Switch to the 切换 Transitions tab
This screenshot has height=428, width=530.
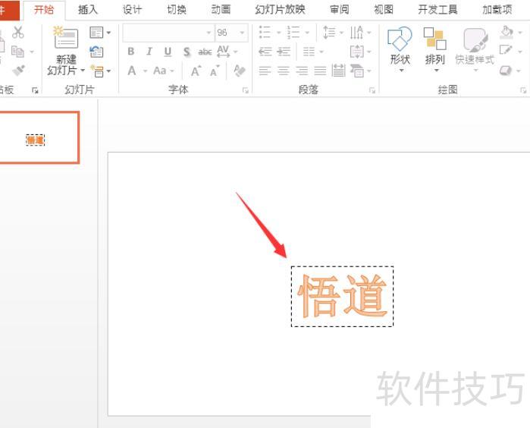coord(177,9)
